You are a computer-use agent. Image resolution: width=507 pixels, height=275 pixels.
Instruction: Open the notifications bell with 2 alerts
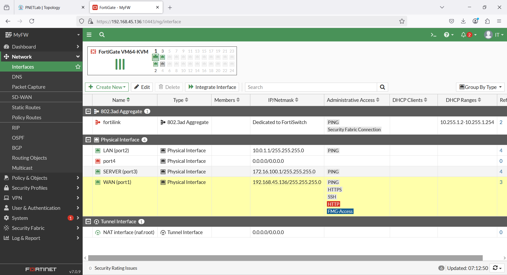tap(468, 35)
